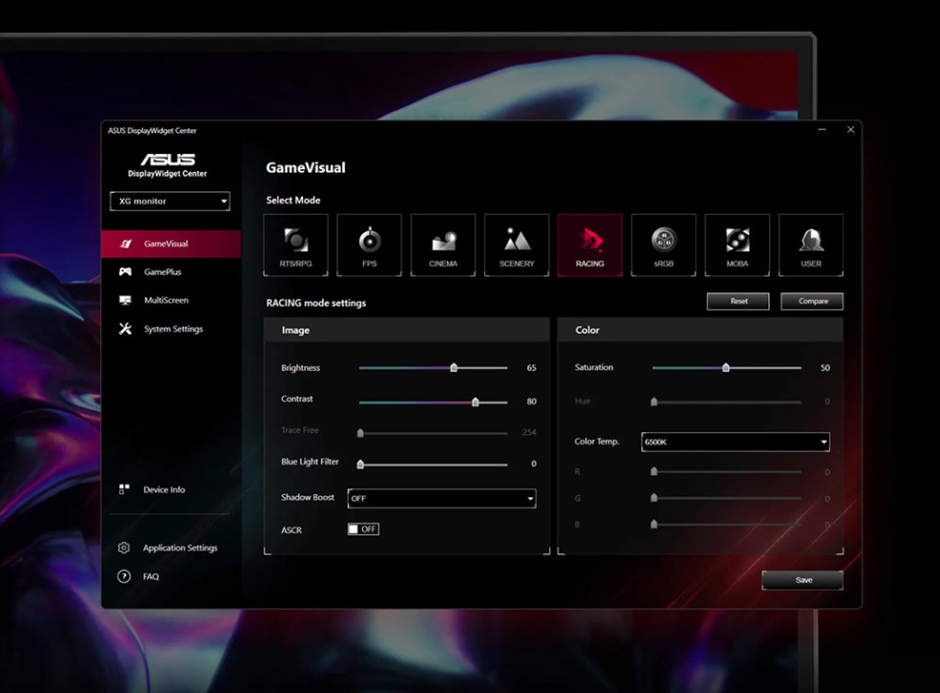Screen dimensions: 940x693
Task: Click the Save button
Action: tap(802, 580)
